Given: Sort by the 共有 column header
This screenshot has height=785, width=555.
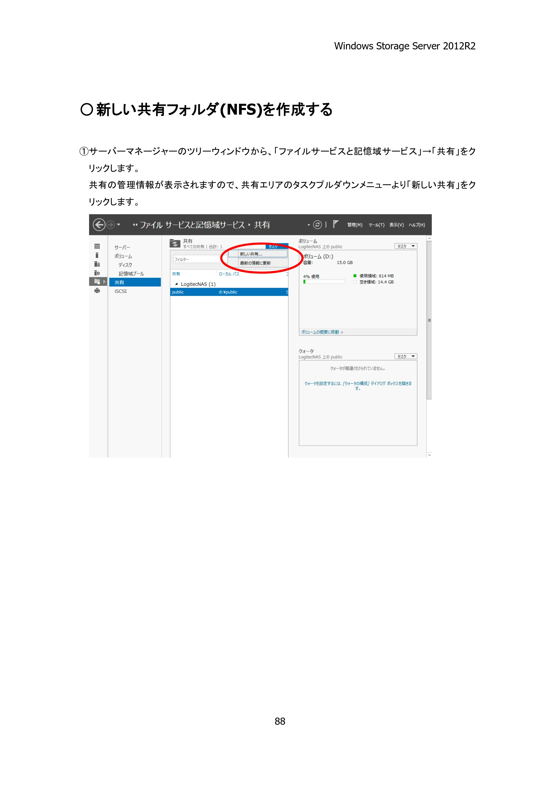Looking at the screenshot, I should pyautogui.click(x=176, y=274).
